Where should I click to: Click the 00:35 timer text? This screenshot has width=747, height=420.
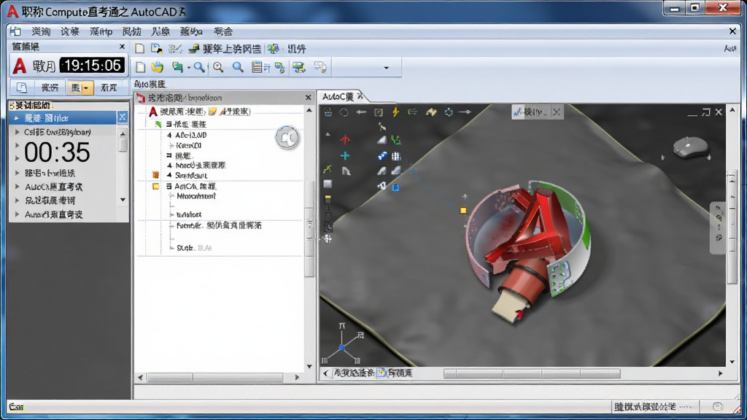[57, 153]
